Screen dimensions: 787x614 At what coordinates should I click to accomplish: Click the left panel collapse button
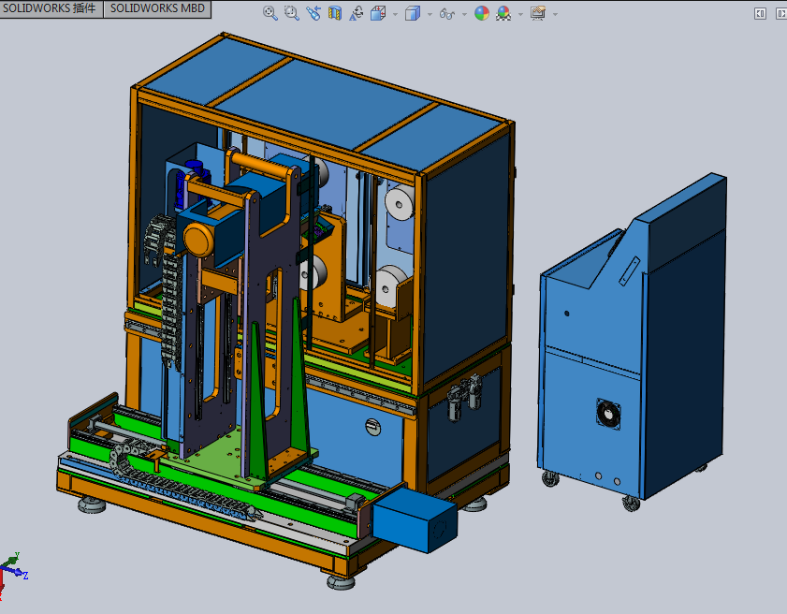(x=759, y=13)
